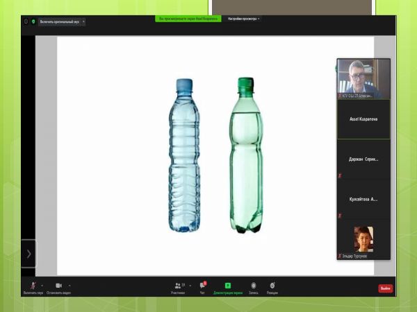Click the side arrow on the left edge
Image resolution: width=417 pixels, height=312 pixels.
pos(28,254)
